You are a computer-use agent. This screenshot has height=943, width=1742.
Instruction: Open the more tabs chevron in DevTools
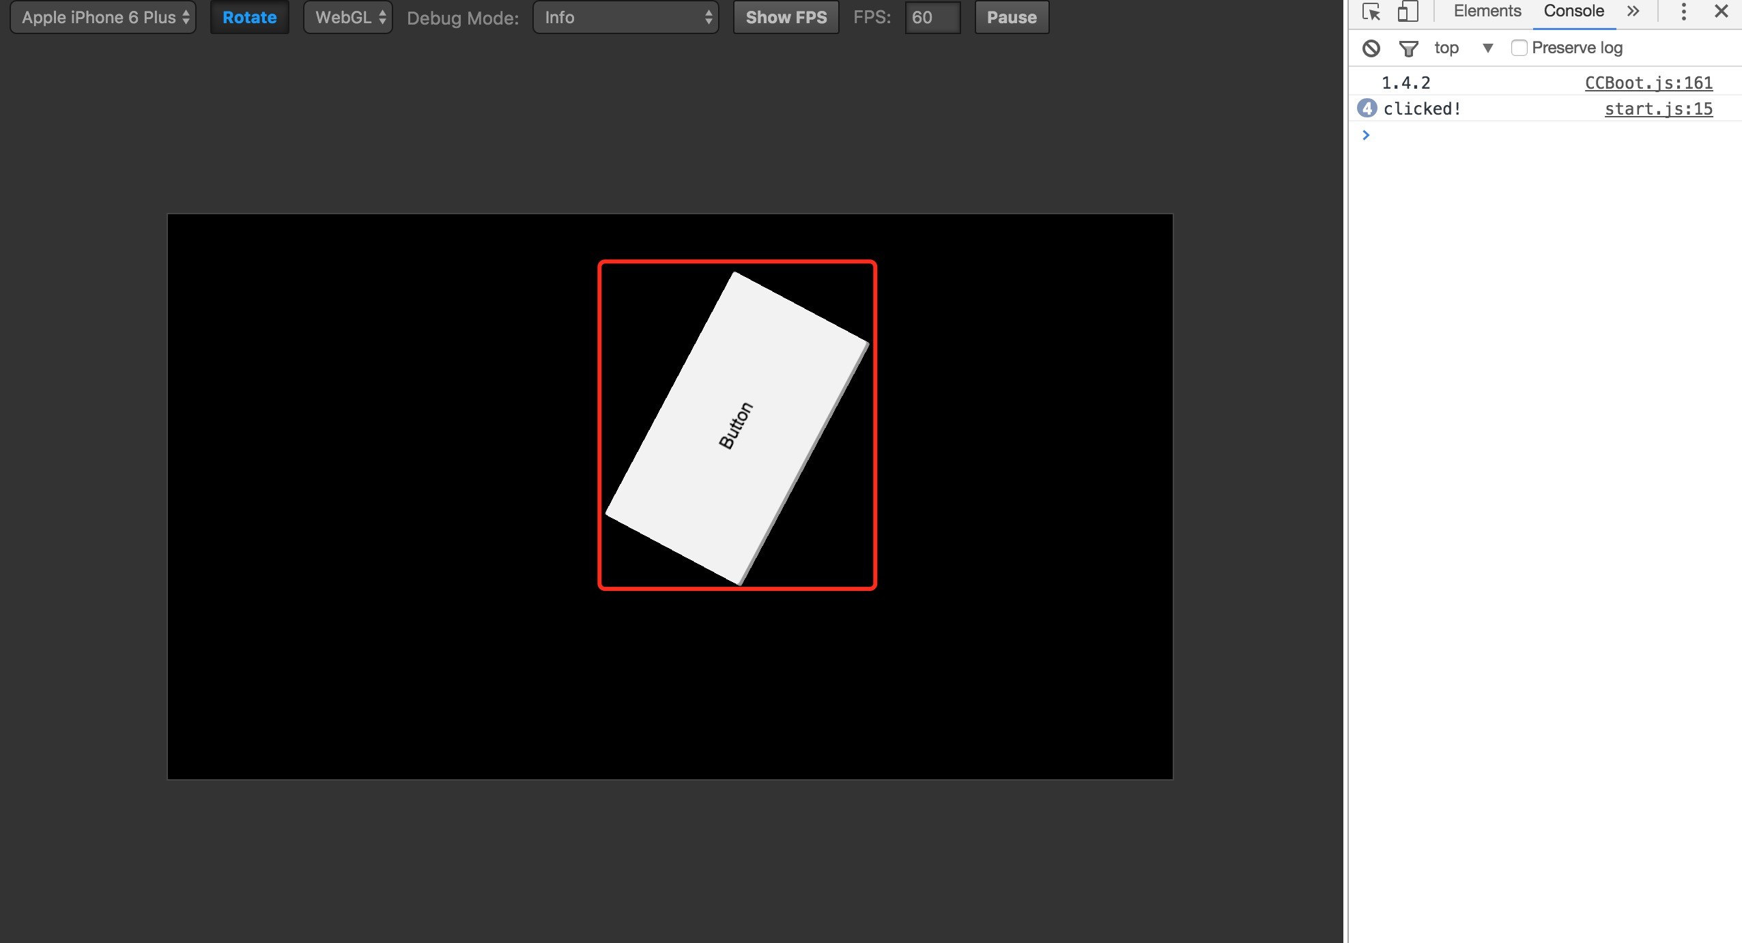1633,12
